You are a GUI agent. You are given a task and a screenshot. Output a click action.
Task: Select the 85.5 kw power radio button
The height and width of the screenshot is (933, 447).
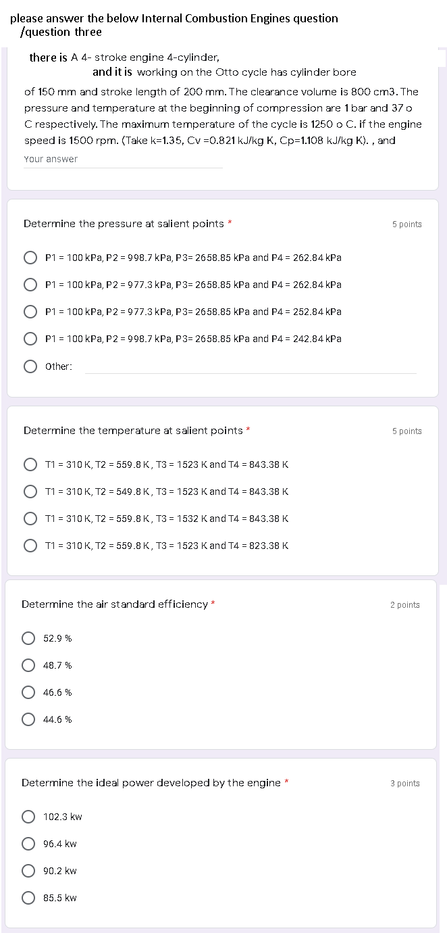click(28, 898)
